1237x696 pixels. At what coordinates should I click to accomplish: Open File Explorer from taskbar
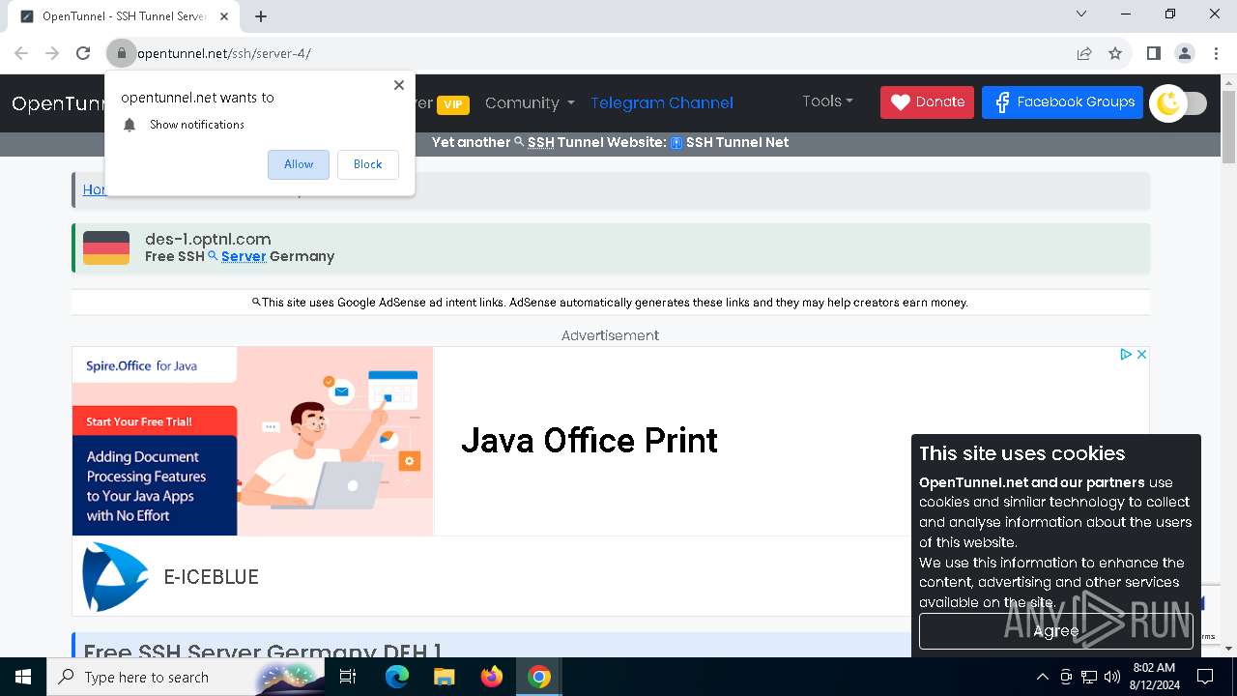[445, 677]
